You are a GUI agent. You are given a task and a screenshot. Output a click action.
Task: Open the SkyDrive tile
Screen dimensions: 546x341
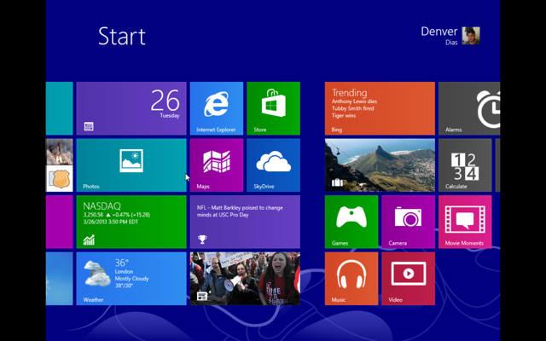click(x=273, y=165)
